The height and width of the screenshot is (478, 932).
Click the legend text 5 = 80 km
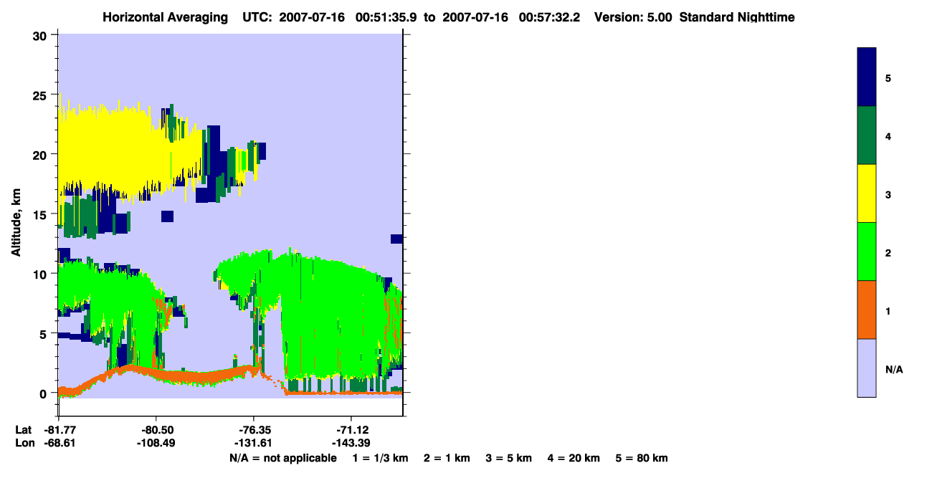coord(642,458)
